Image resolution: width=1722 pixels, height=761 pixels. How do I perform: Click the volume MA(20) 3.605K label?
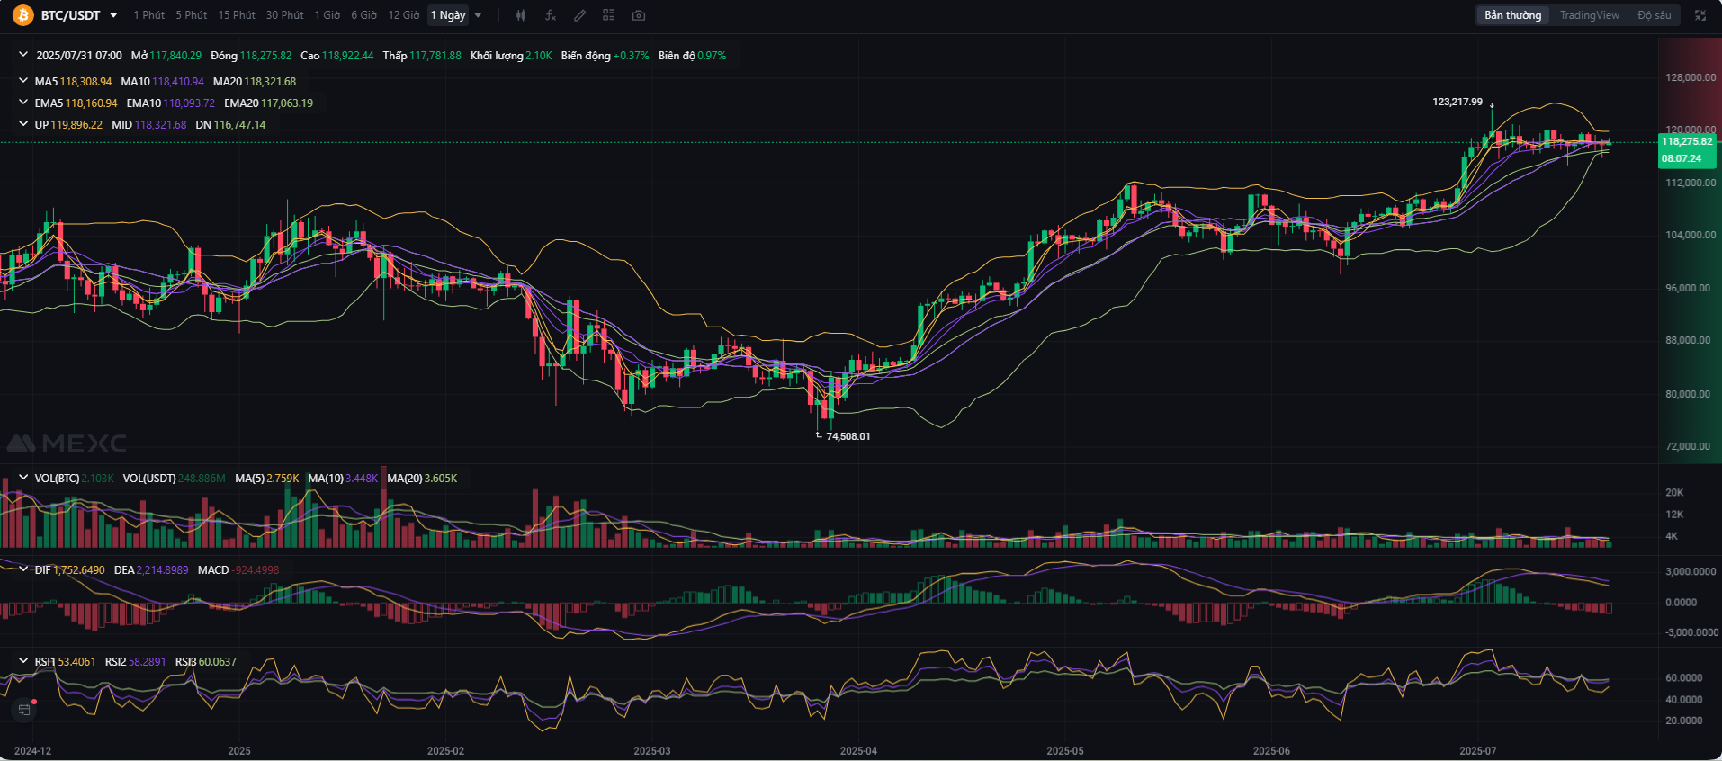422,478
